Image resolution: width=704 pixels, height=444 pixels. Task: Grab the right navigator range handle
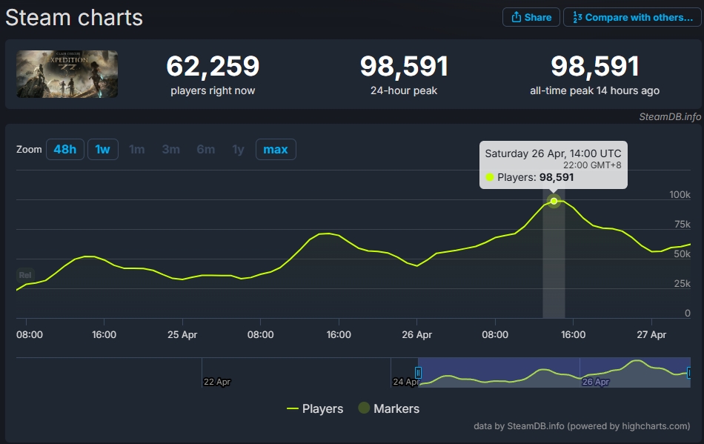tap(688, 373)
